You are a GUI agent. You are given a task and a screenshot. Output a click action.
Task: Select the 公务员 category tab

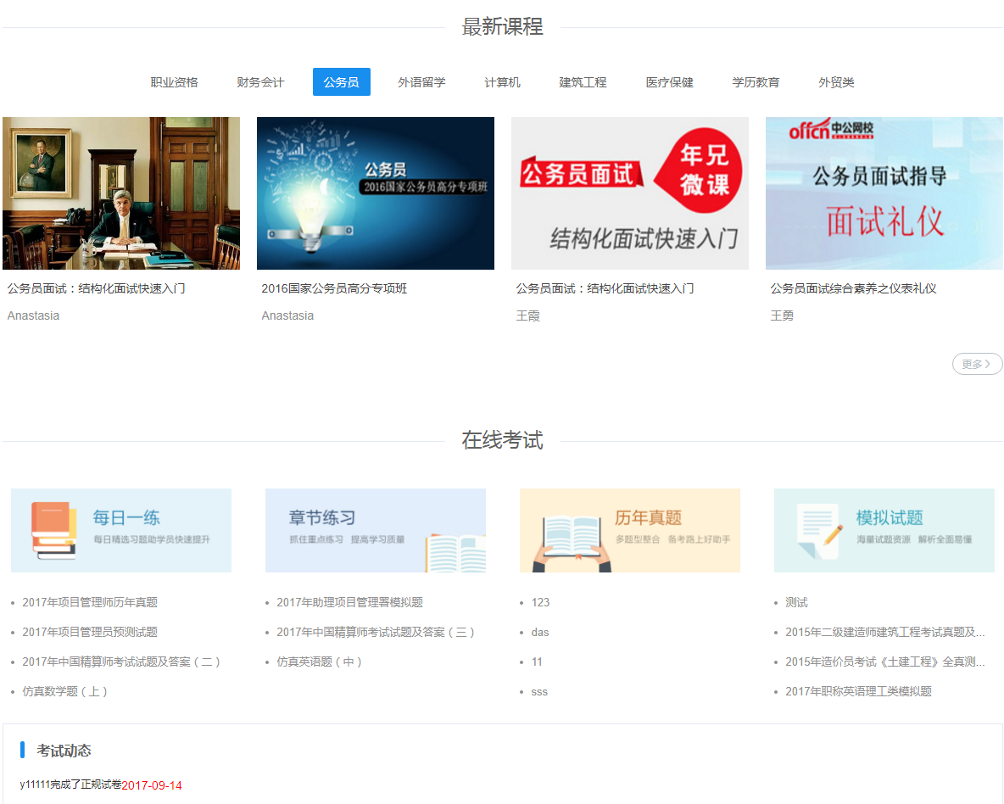click(341, 82)
